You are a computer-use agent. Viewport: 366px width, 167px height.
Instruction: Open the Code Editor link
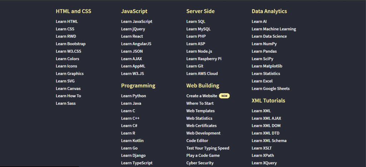point(197,141)
